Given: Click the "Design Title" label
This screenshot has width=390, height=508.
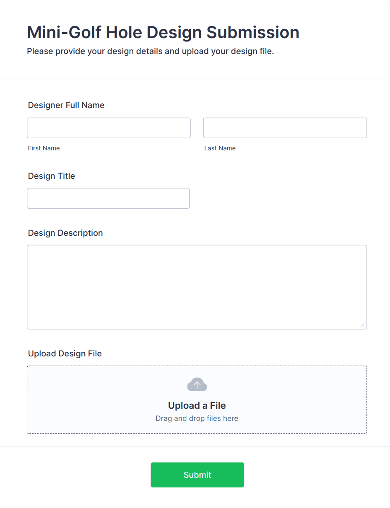Looking at the screenshot, I should [52, 176].
